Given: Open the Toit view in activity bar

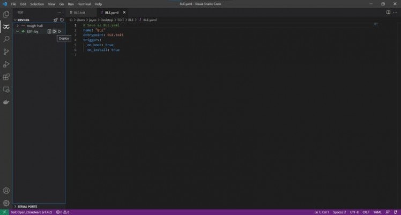Looking at the screenshot, I should point(6,26).
